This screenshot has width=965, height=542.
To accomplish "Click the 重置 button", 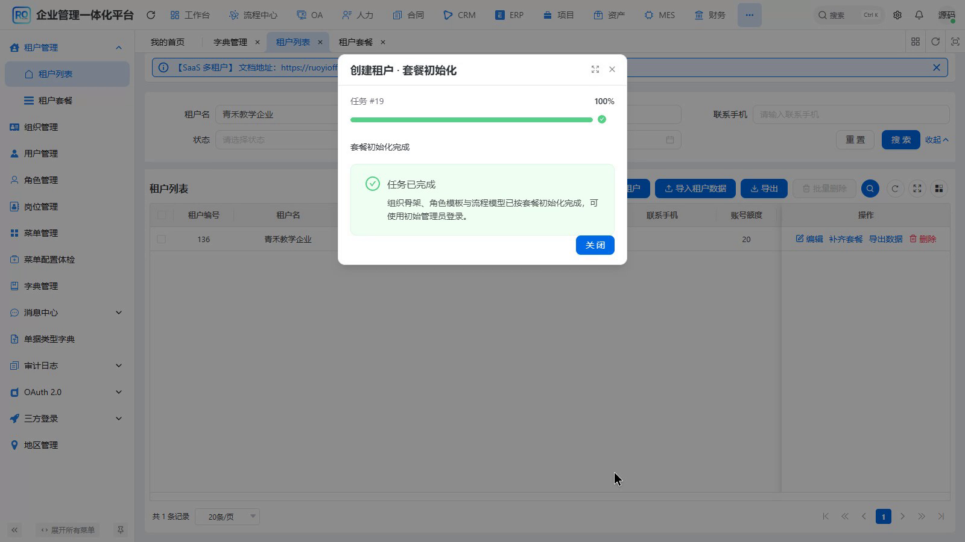I will 855,140.
